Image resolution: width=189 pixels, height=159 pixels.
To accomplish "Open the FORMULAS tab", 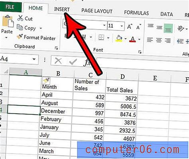I will click(x=136, y=13).
